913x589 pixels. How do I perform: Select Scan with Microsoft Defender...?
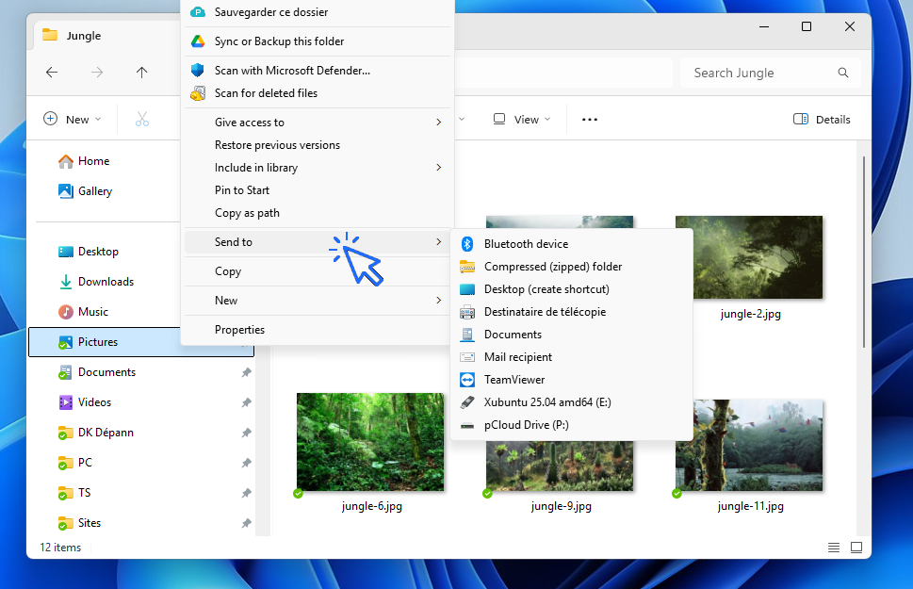coord(318,71)
